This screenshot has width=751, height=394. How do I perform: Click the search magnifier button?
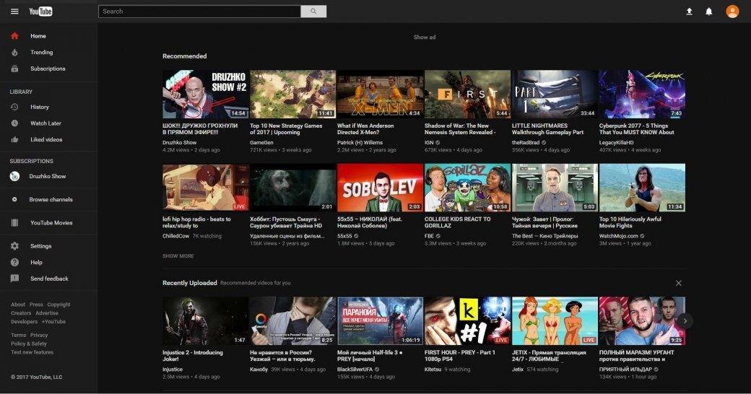pyautogui.click(x=313, y=12)
